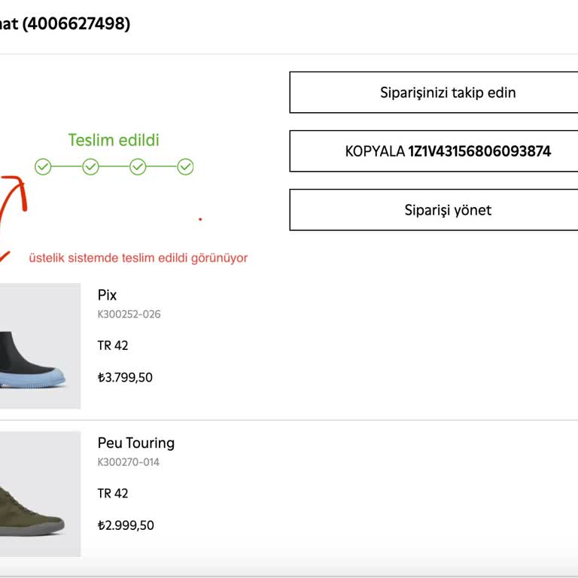Click the Pix product name
Image resolution: width=578 pixels, height=578 pixels.
click(x=107, y=295)
